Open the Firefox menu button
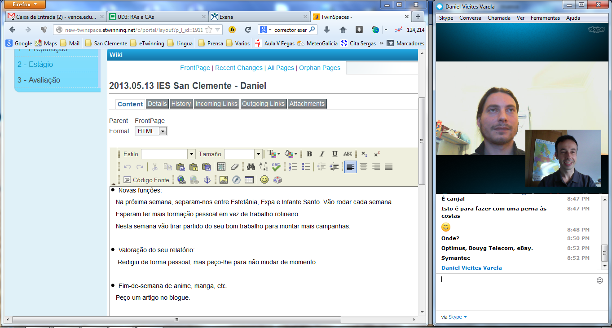Viewport: 612px width, 328px height. [x=25, y=5]
